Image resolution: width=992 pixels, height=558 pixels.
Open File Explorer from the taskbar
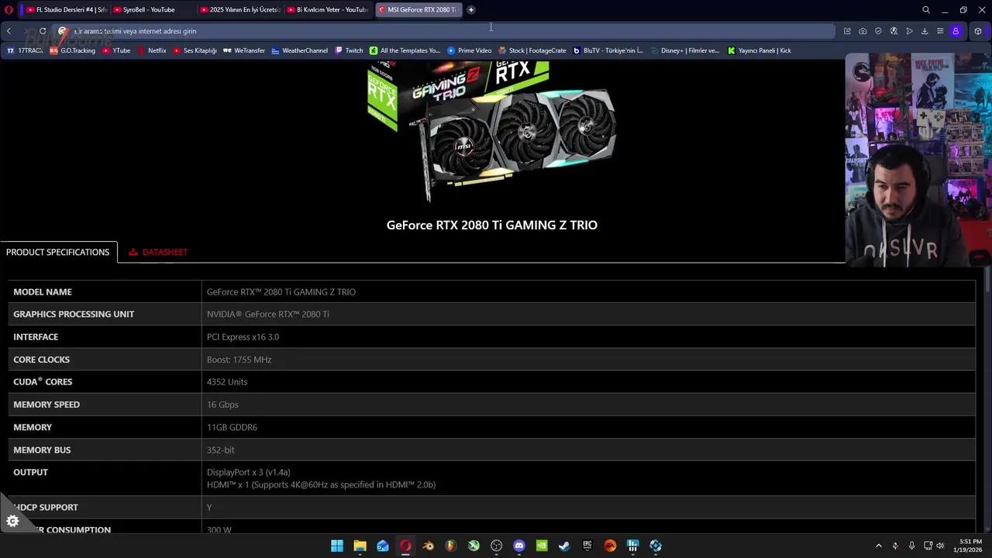360,546
